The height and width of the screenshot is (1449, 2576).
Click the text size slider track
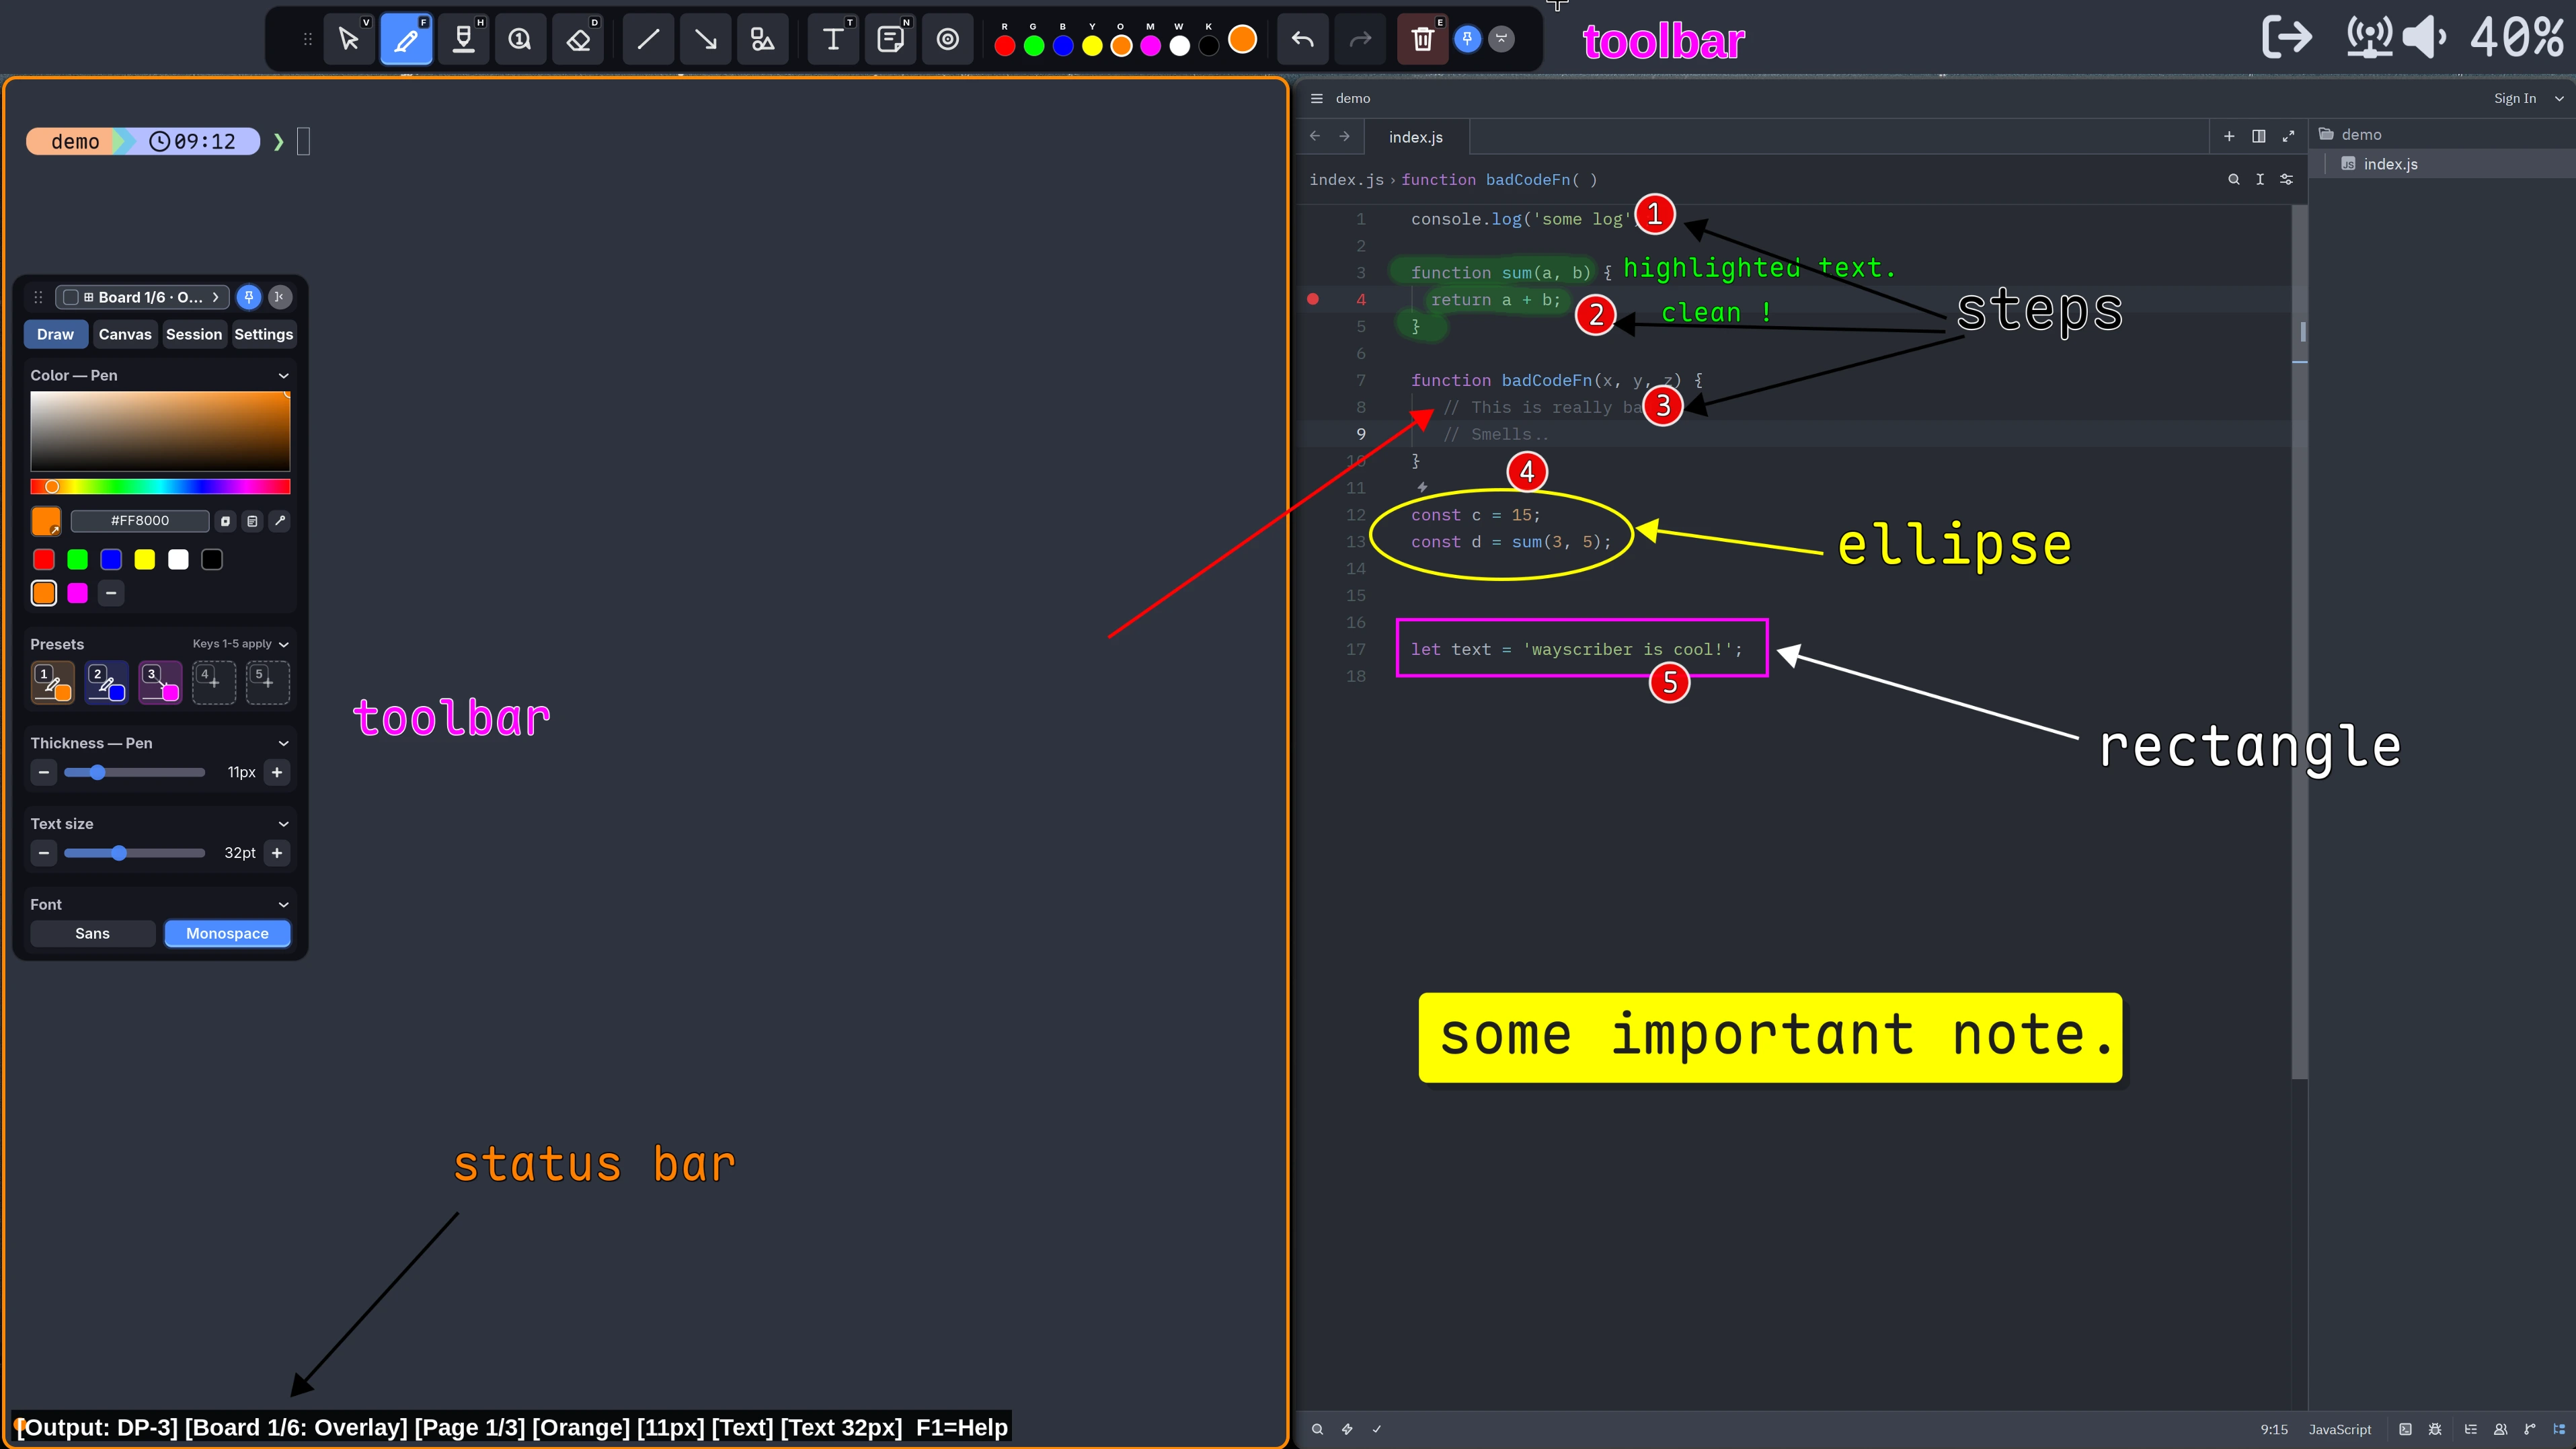click(134, 853)
